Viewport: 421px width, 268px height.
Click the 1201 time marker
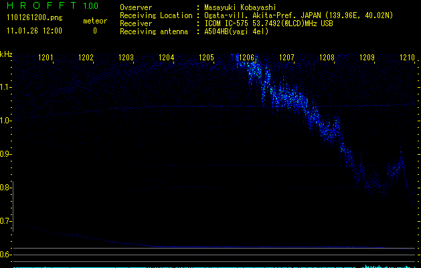(x=46, y=58)
